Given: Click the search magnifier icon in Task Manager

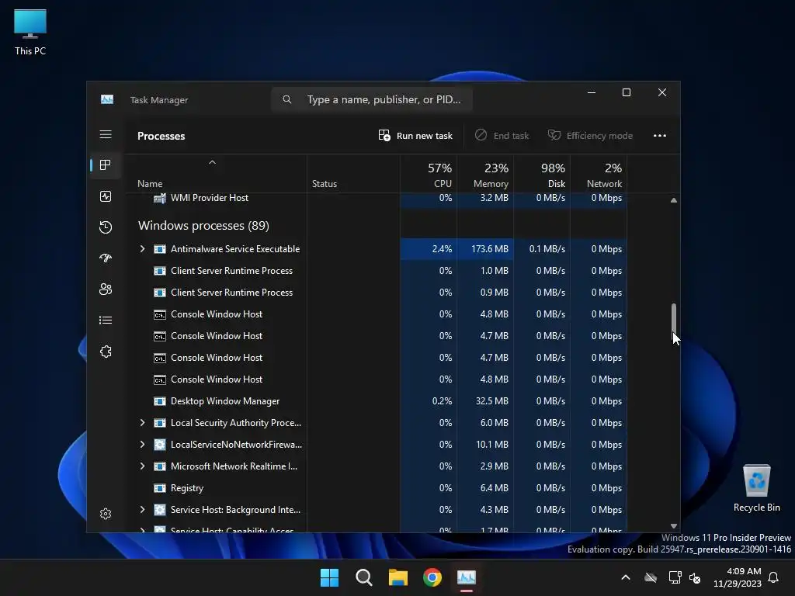Looking at the screenshot, I should coord(287,99).
